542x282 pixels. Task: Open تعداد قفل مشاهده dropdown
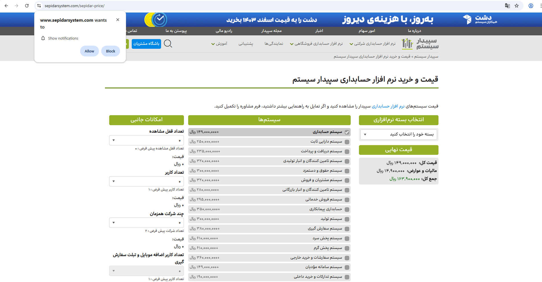pos(147,140)
